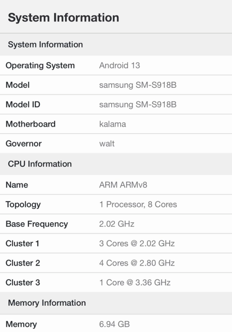
Task: Select the 'walt' governor value
Action: pyautogui.click(x=107, y=144)
